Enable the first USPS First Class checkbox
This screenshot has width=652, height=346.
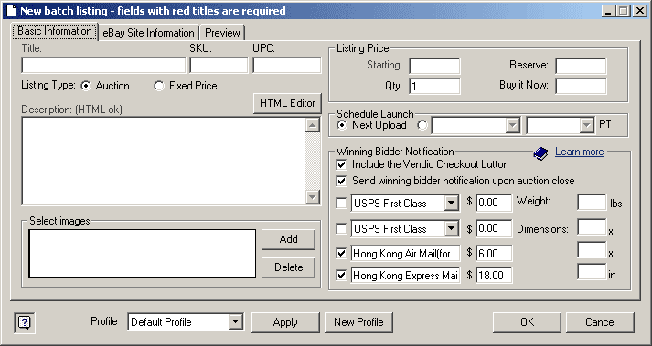[x=341, y=204]
